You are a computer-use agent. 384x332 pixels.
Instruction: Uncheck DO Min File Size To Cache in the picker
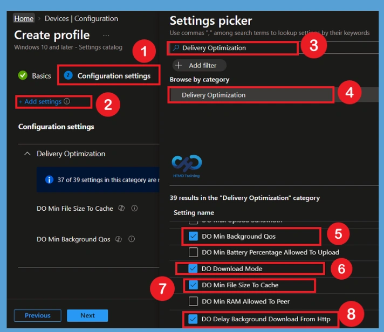[193, 285]
